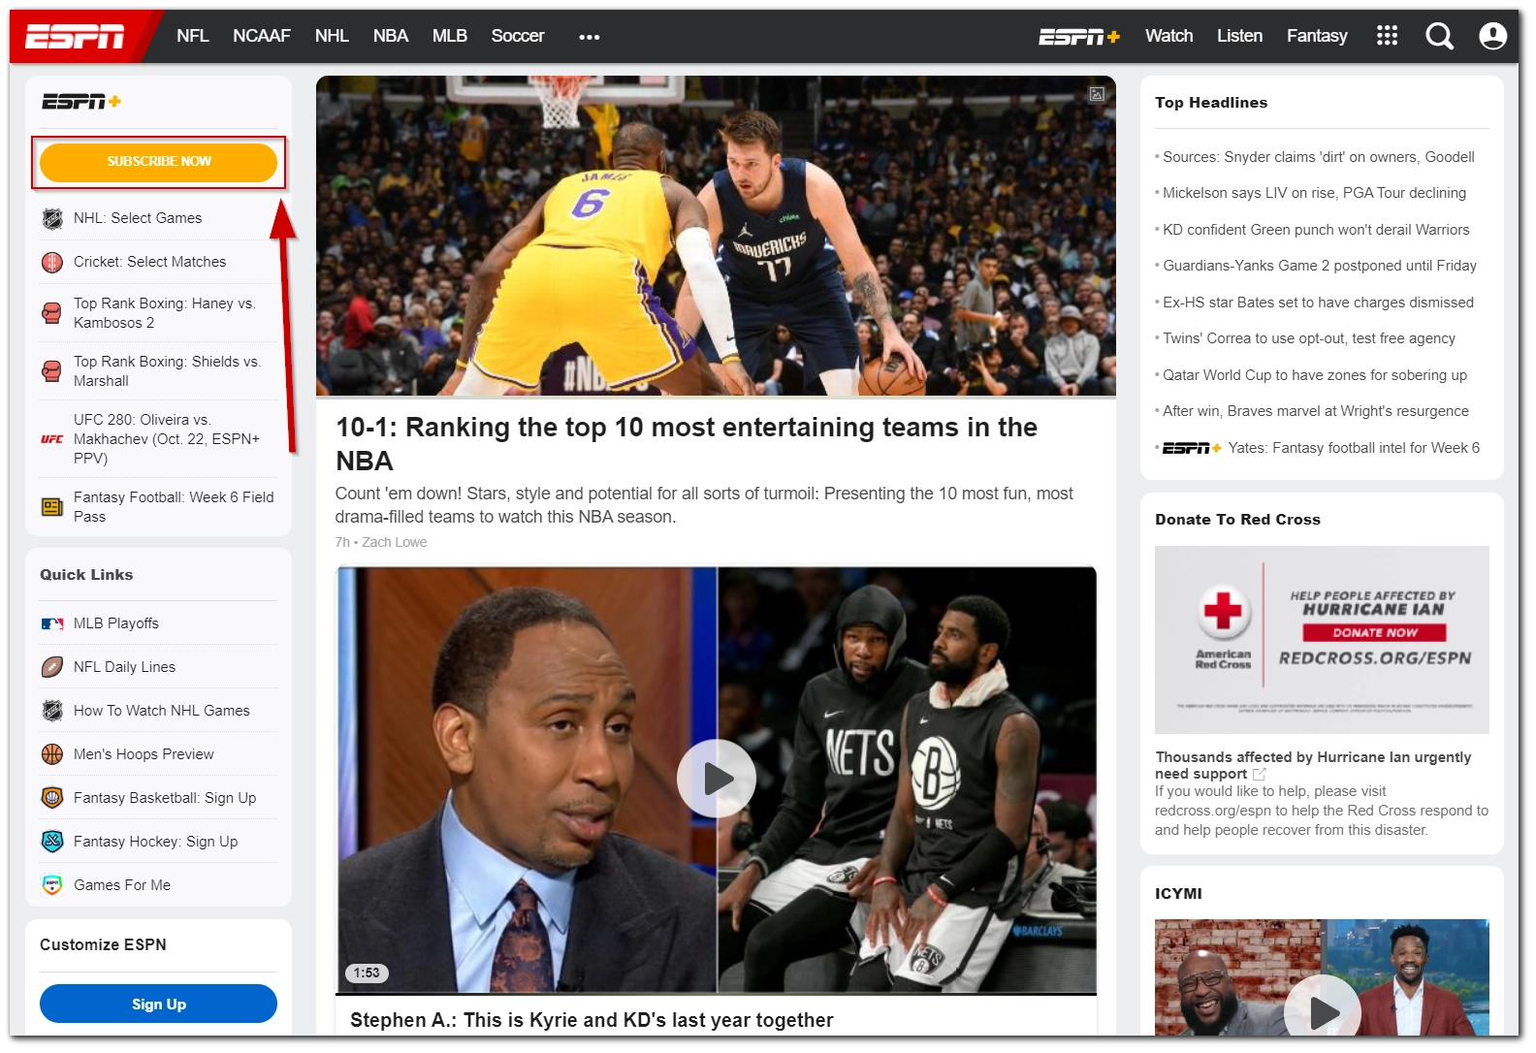Image resolution: width=1536 pixels, height=1053 pixels.
Task: Open 'KD confident Green punch' headline
Action: 1317,230
